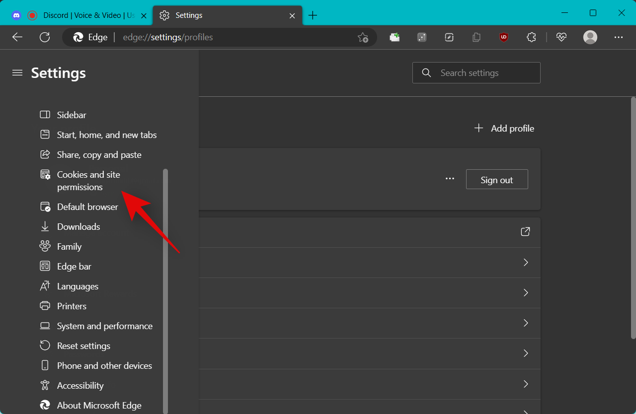Go to Downloads settings section
This screenshot has height=414, width=636.
click(79, 227)
